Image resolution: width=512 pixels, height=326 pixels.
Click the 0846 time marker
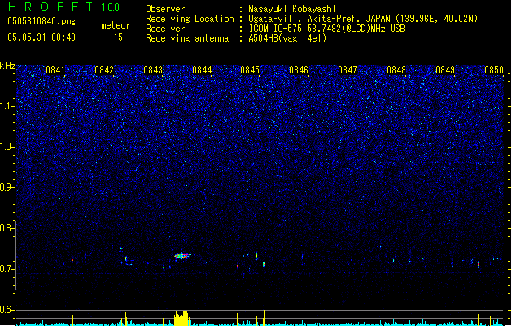pyautogui.click(x=299, y=70)
